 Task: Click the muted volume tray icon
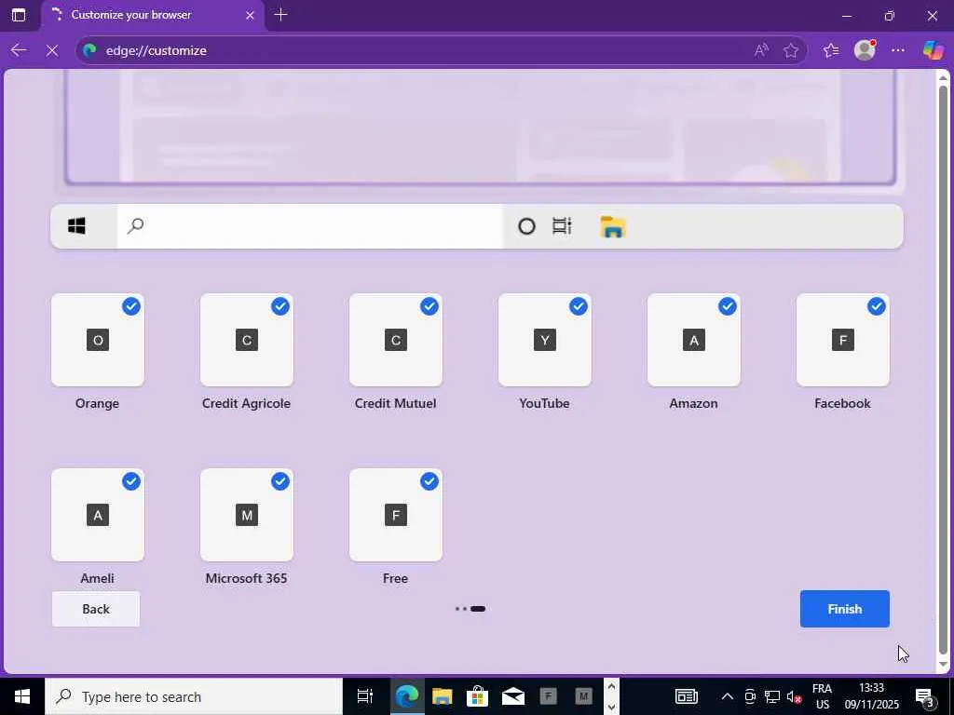pyautogui.click(x=794, y=696)
